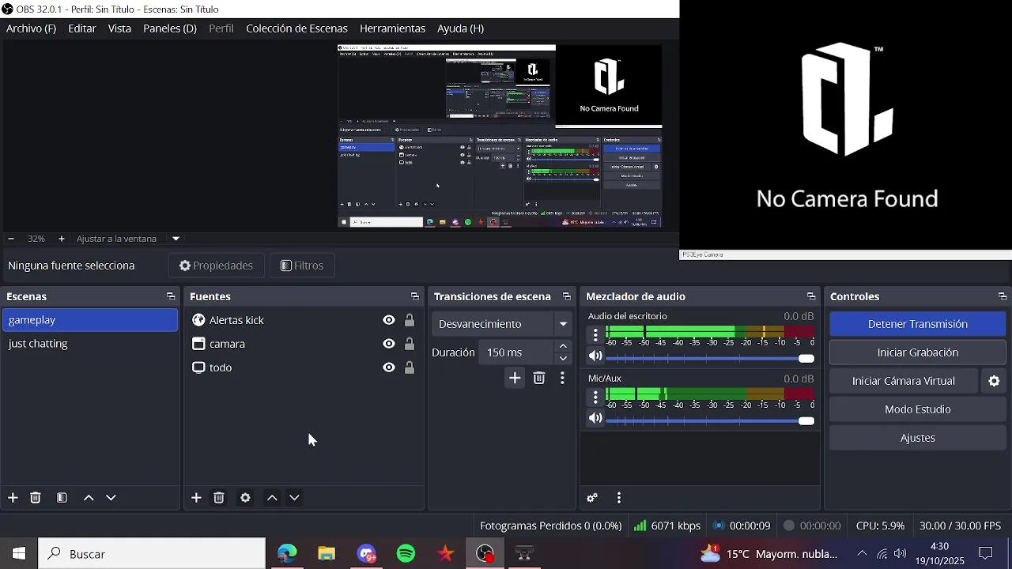Undock the Fuentes panel

[415, 296]
